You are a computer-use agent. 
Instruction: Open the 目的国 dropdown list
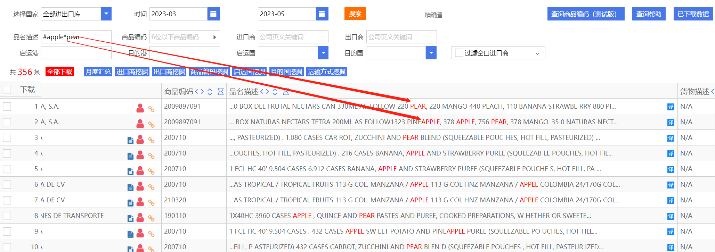click(x=431, y=53)
